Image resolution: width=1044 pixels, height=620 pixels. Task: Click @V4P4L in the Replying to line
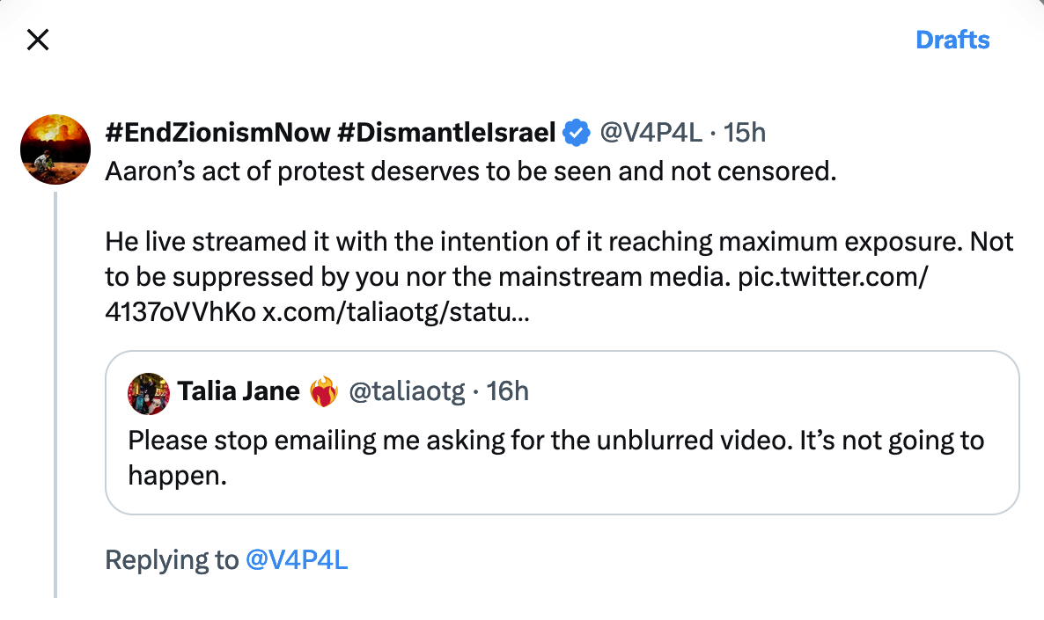click(297, 560)
